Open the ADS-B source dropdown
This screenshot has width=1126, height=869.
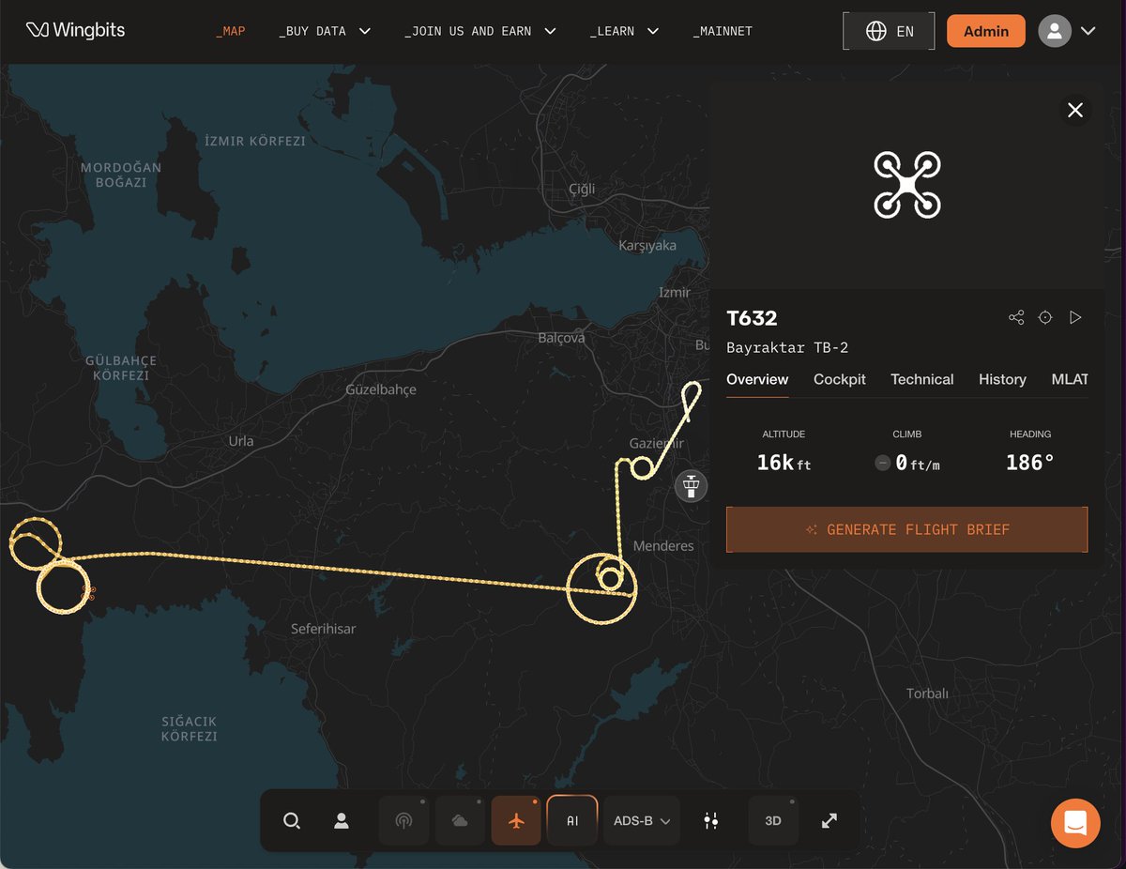[641, 821]
